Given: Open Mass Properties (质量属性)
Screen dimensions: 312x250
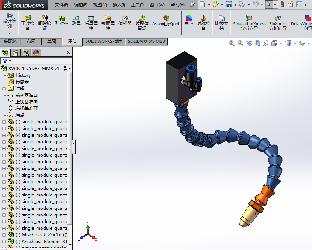Looking at the screenshot, I should point(91,23).
